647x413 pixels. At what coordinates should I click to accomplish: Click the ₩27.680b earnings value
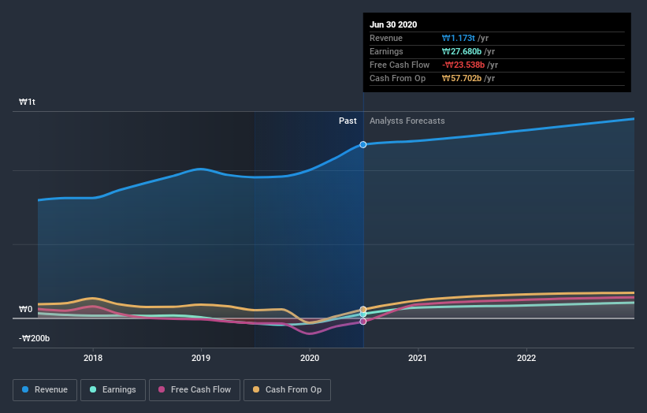(462, 51)
